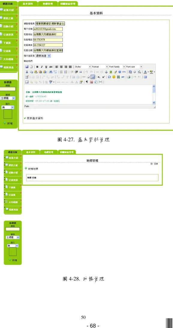Screen dimensions: 173x328
Task: Click the Blockquote icon
Action: pyautogui.click(x=81, y=72)
